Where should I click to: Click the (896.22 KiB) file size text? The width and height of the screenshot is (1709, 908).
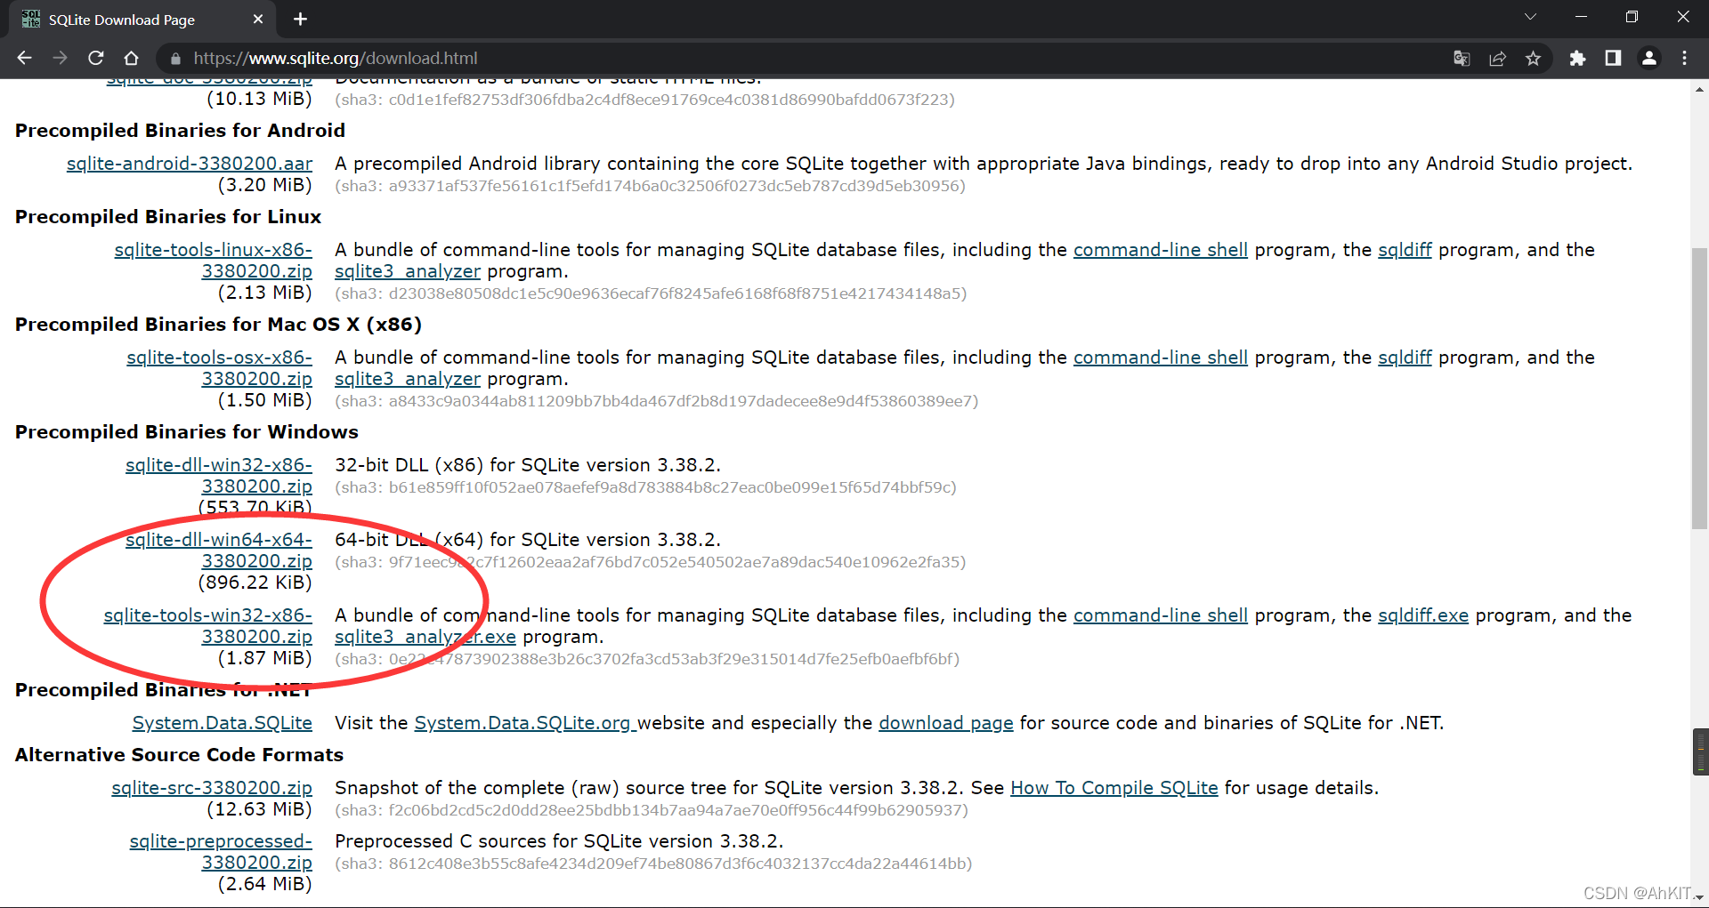(x=255, y=583)
